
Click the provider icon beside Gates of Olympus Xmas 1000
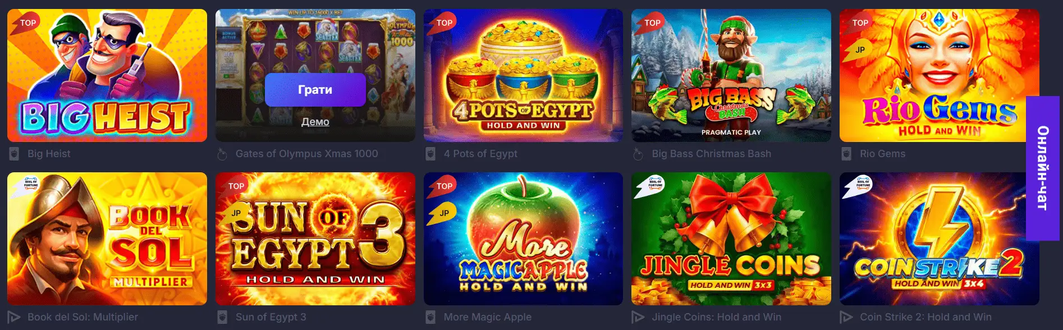pos(222,154)
